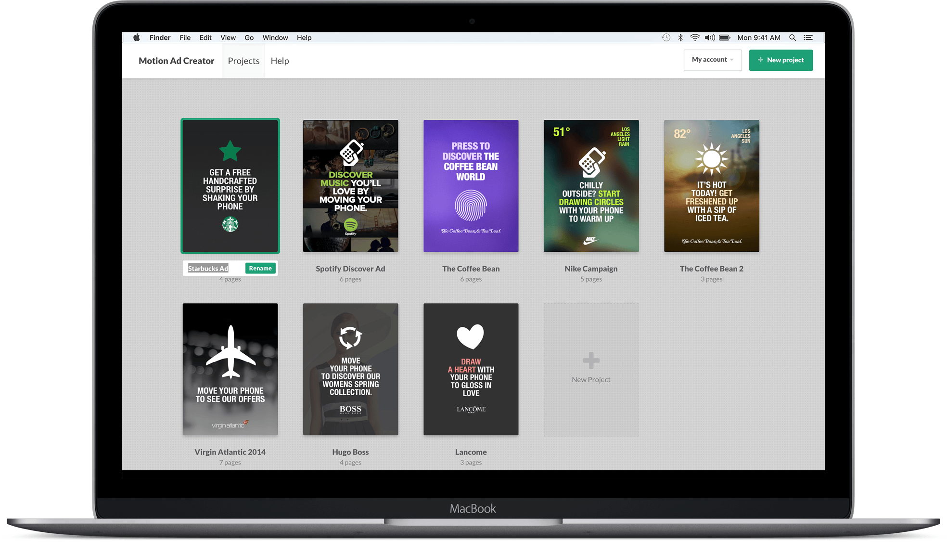Click the Spotify Discover Ad title
This screenshot has width=947, height=542.
(350, 269)
